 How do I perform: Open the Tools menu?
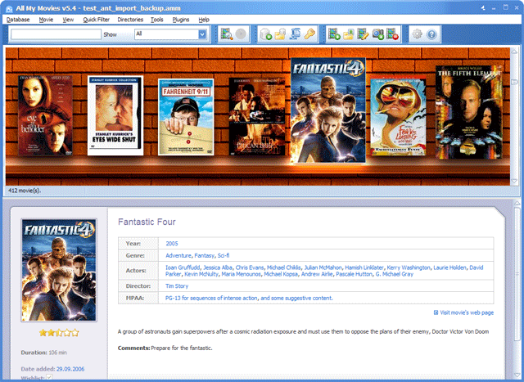point(156,20)
